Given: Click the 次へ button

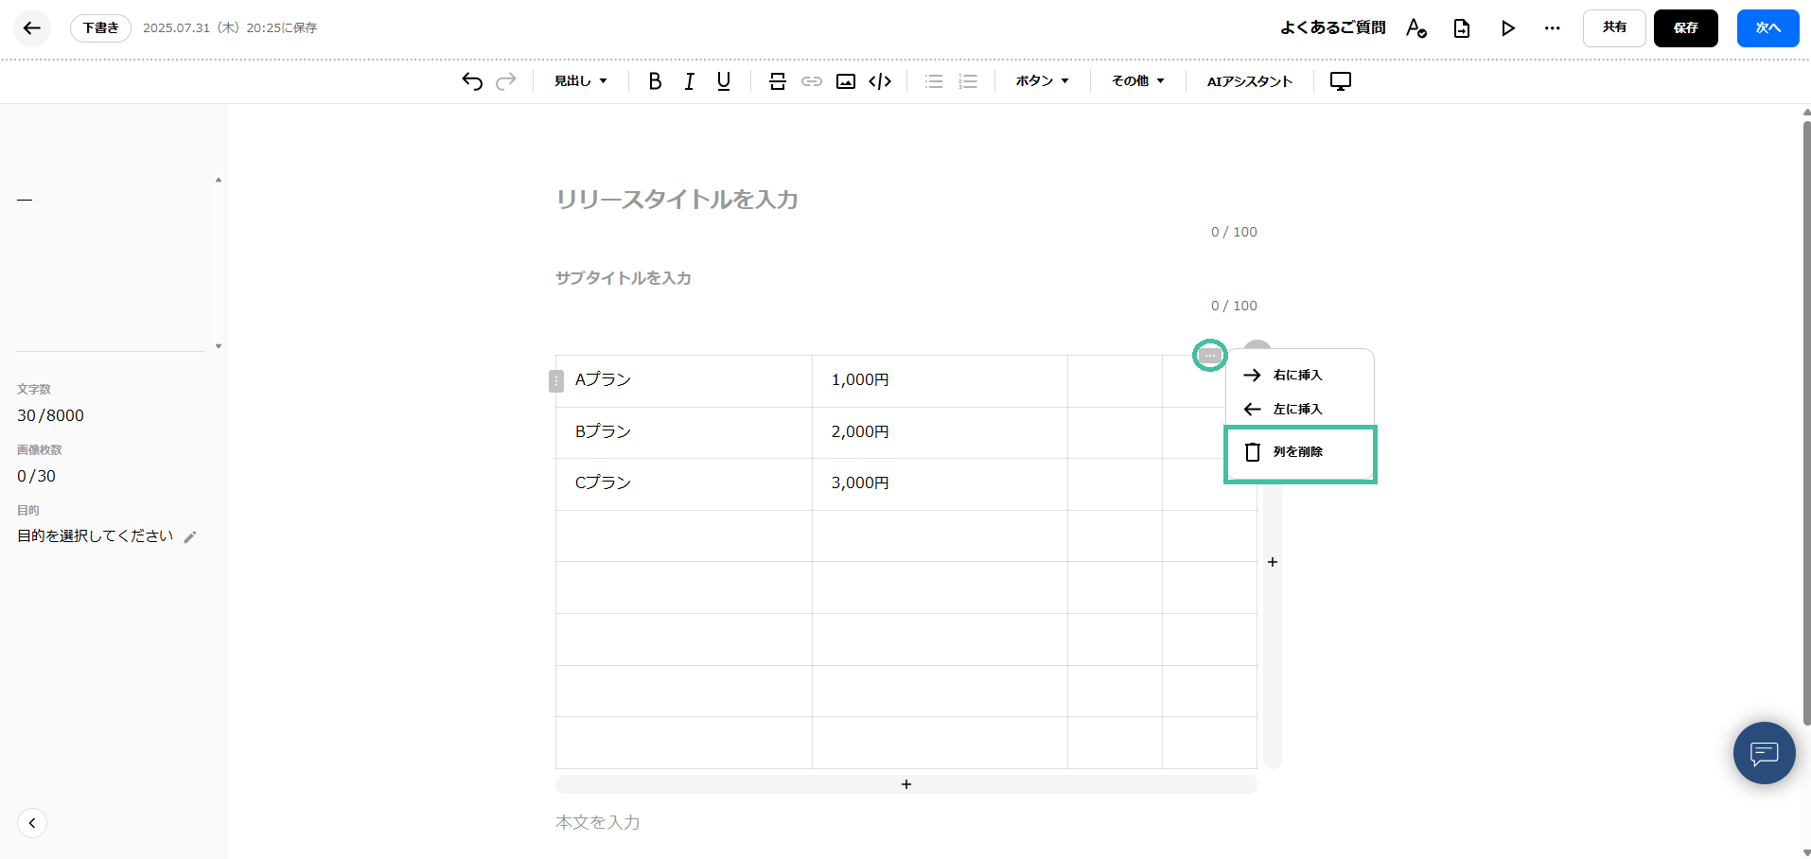Looking at the screenshot, I should tap(1767, 27).
